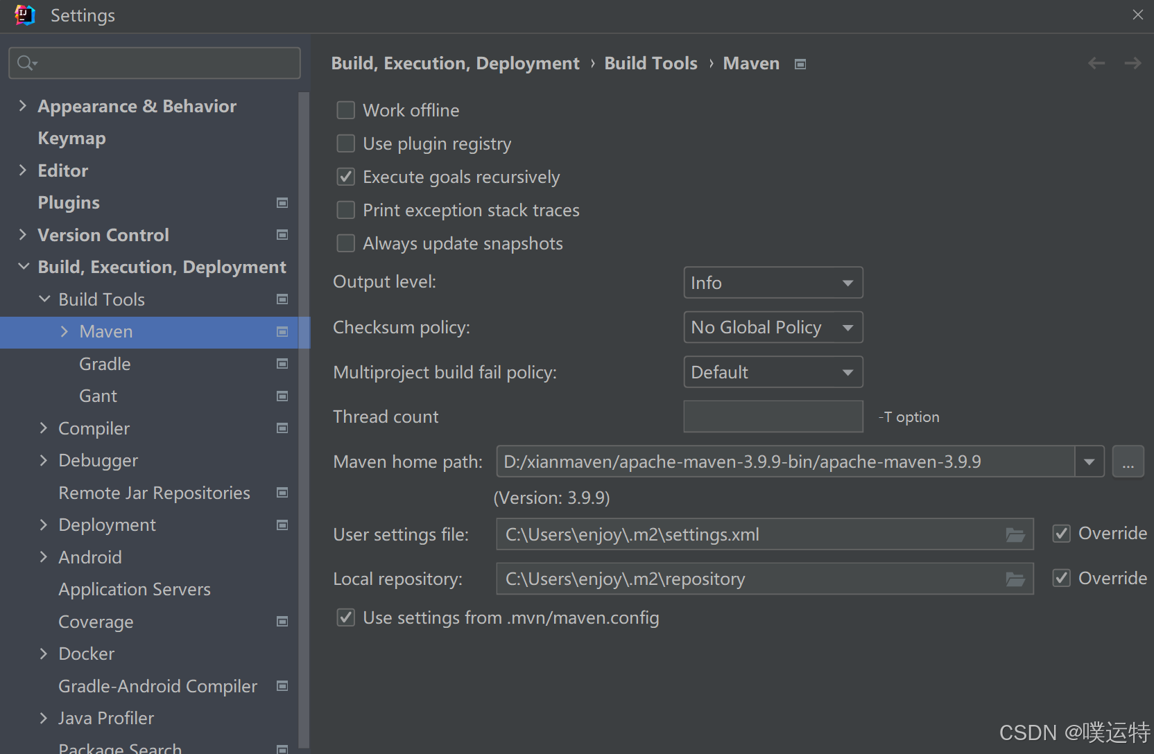Screen dimensions: 1154x754
Task: Click the User settings file path field
Action: (x=765, y=534)
